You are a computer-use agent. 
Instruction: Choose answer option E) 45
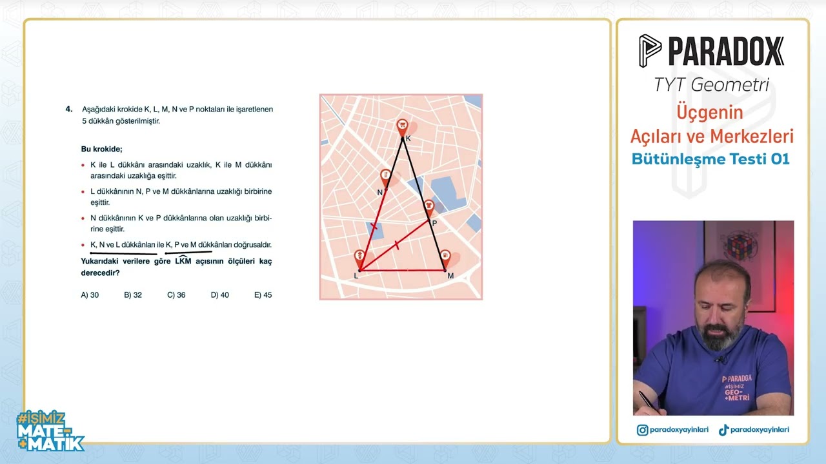[263, 295]
